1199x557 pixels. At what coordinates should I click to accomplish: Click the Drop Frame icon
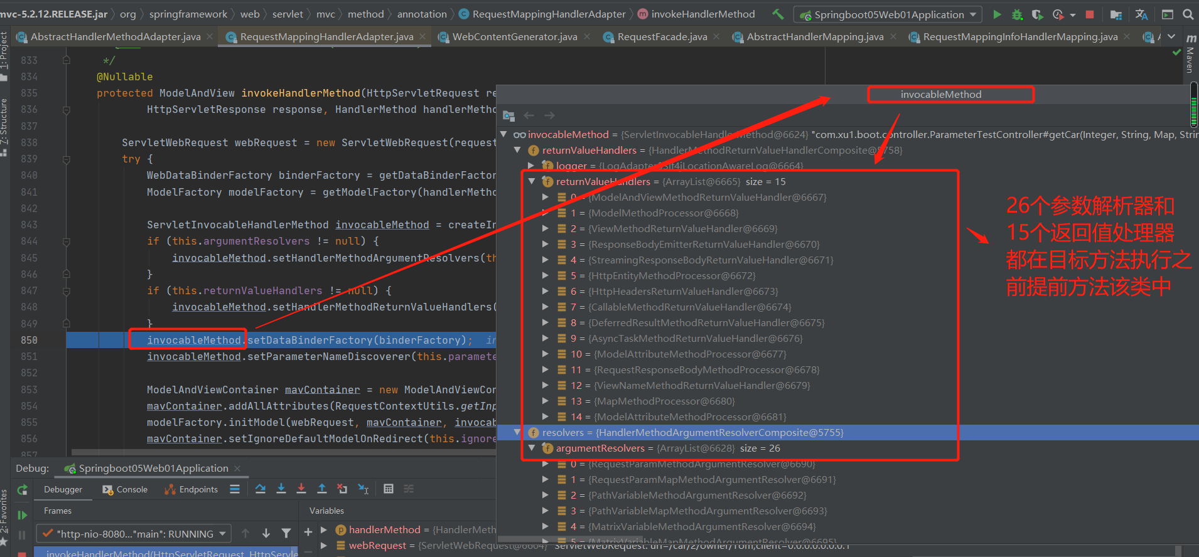342,489
